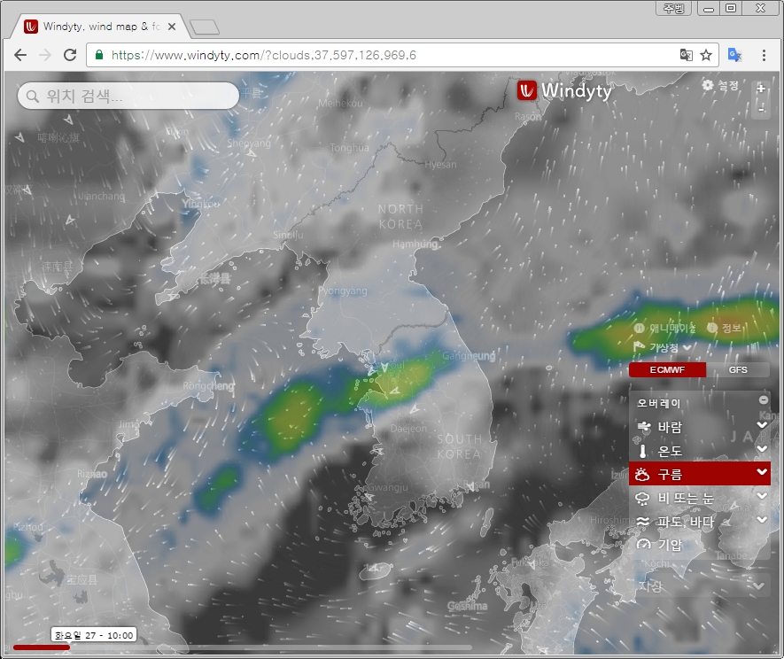Zoom out the map with minus button

(x=761, y=109)
